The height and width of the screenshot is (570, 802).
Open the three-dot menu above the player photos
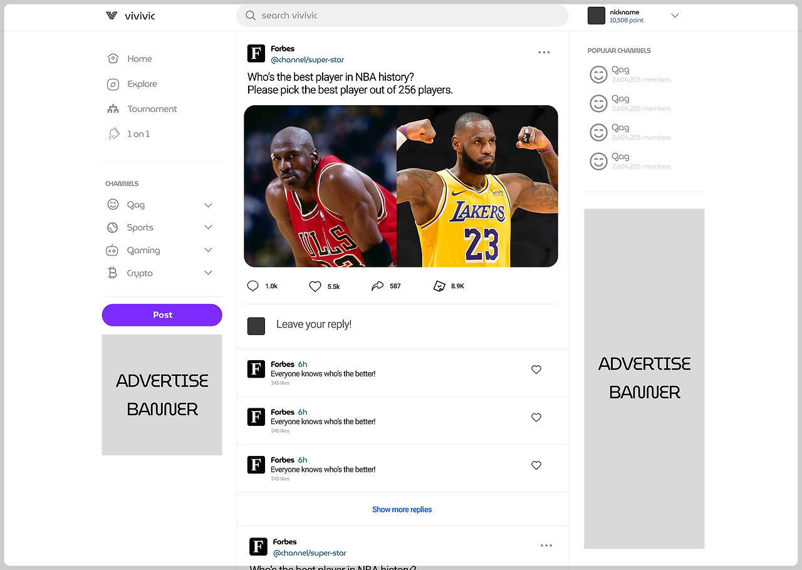pos(544,53)
